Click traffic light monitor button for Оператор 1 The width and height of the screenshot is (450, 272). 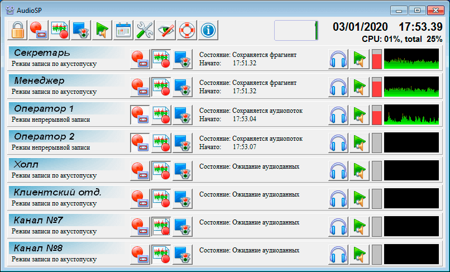click(x=183, y=115)
